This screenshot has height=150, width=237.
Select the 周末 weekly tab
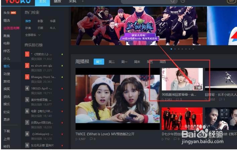pos(137,62)
